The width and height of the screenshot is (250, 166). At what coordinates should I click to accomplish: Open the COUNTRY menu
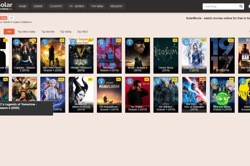click(x=56, y=6)
